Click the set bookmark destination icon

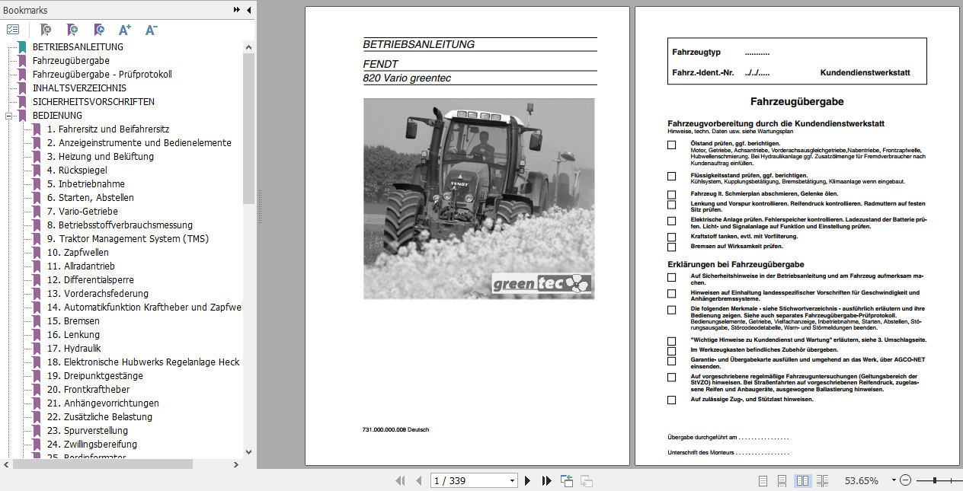[x=99, y=30]
